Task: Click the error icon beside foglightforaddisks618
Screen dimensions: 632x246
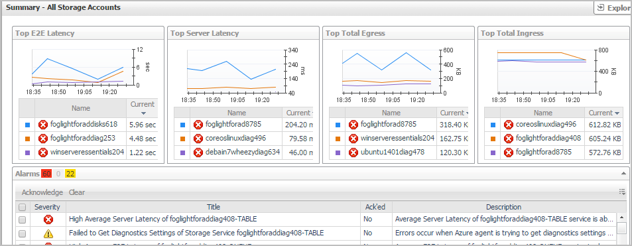Action: [42, 125]
